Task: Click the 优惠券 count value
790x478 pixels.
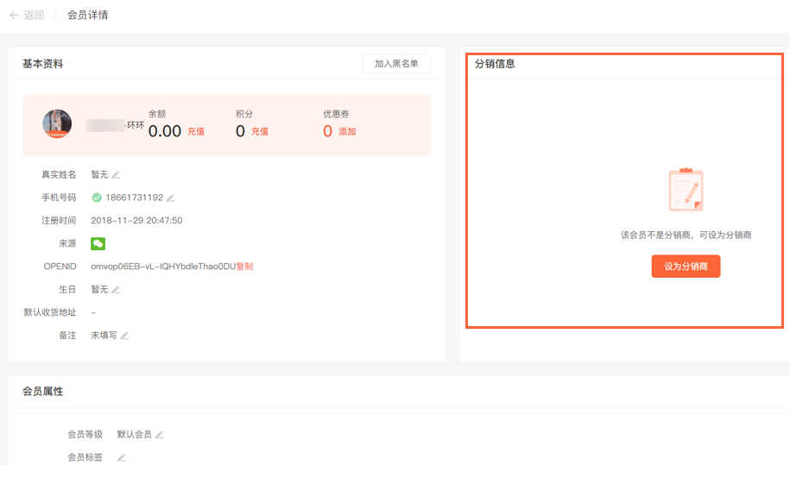Action: 327,131
